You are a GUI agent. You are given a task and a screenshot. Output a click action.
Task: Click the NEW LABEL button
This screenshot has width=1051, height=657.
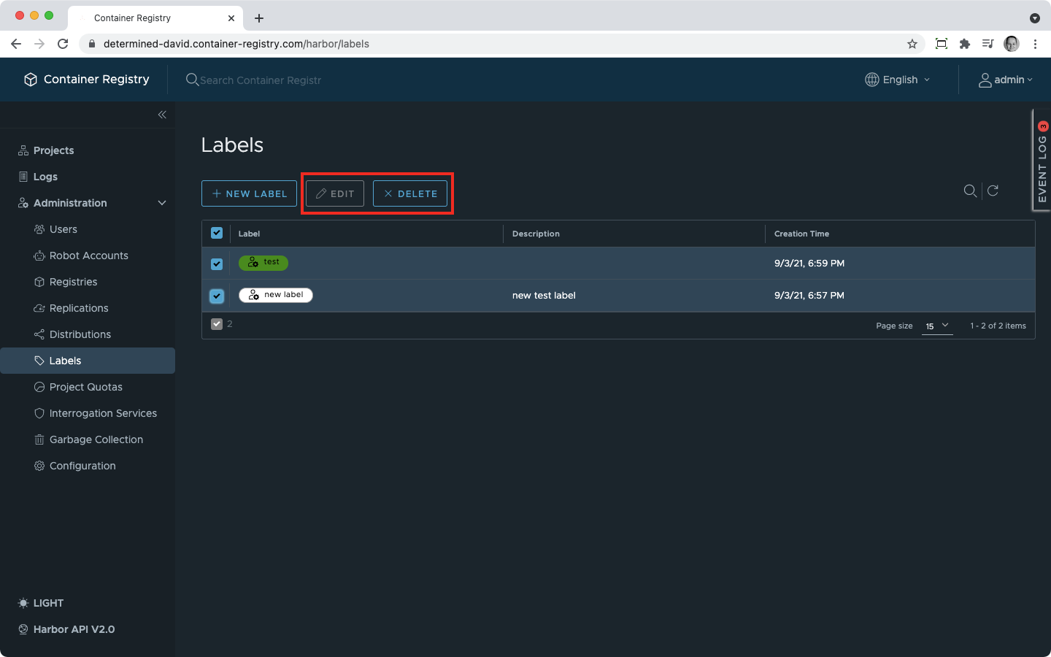(x=249, y=193)
